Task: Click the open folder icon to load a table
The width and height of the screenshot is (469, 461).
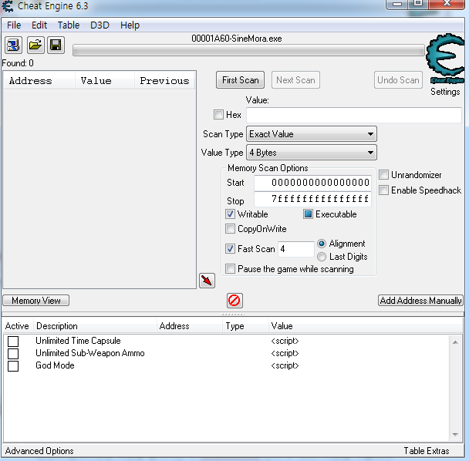Action: click(35, 45)
